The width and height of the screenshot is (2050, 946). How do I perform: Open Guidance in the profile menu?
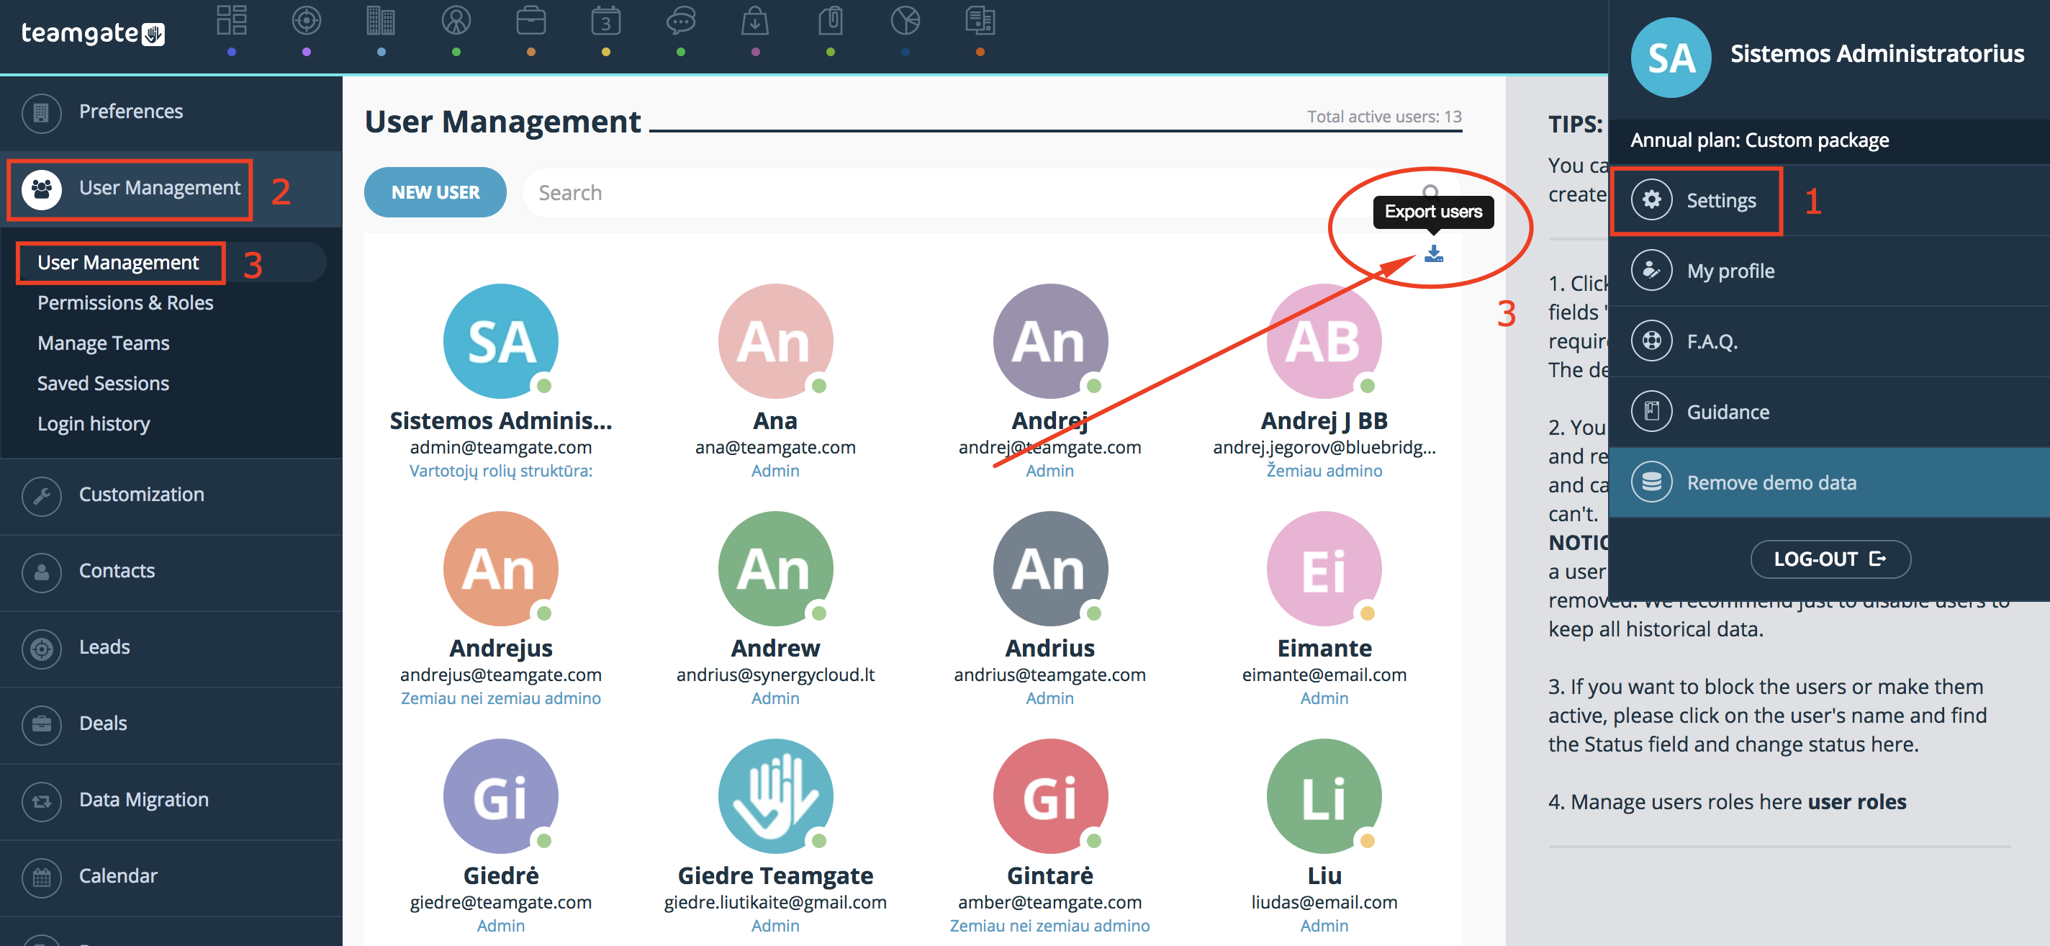[x=1829, y=411]
